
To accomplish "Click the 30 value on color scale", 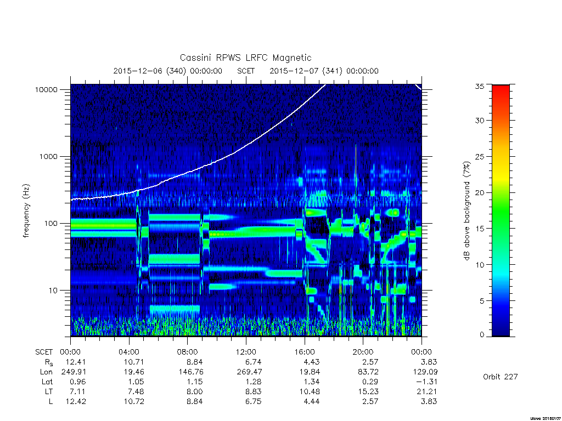I will click(479, 120).
